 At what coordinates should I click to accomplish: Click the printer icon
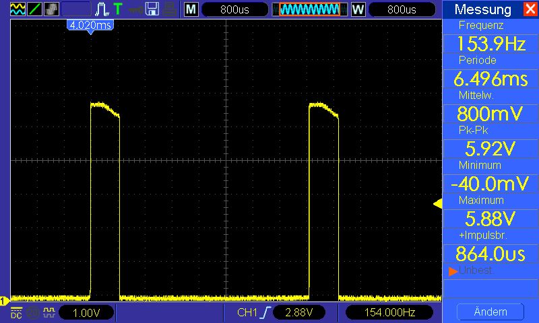point(170,9)
